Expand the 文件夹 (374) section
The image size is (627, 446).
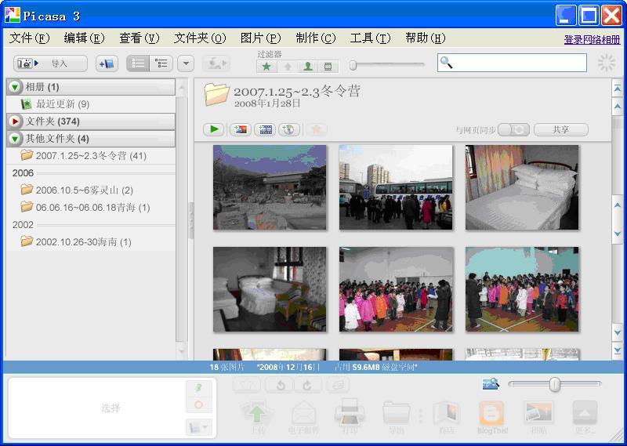click(x=15, y=121)
